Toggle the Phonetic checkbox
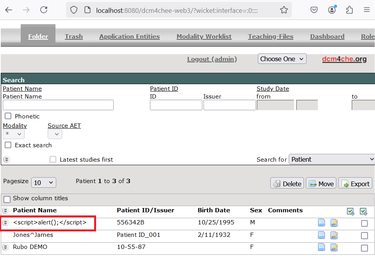The width and height of the screenshot is (375, 261). coord(8,116)
